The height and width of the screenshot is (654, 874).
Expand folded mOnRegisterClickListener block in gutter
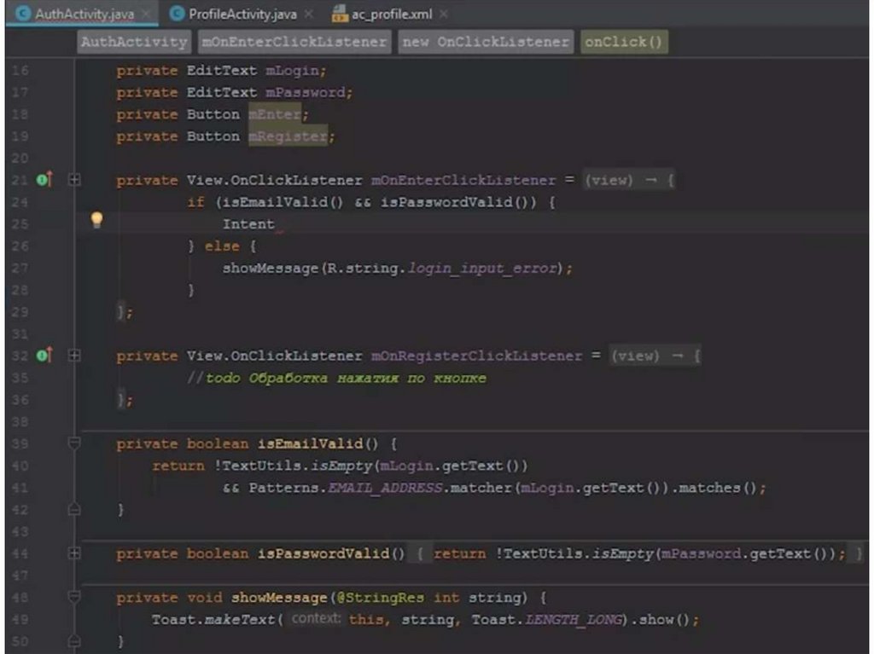pos(74,356)
